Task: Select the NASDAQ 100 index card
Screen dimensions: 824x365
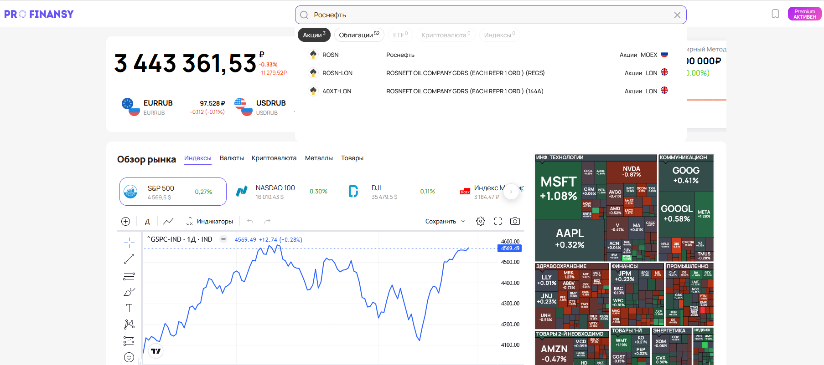Action: pyautogui.click(x=281, y=192)
